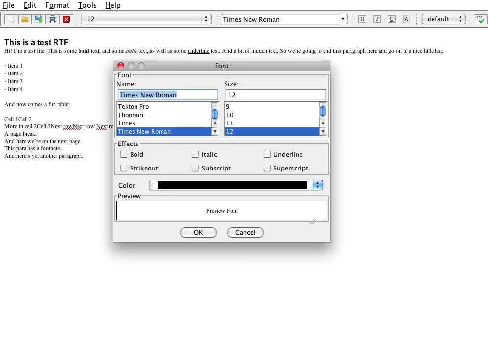
Task: Select Times in font list
Action: (164, 123)
